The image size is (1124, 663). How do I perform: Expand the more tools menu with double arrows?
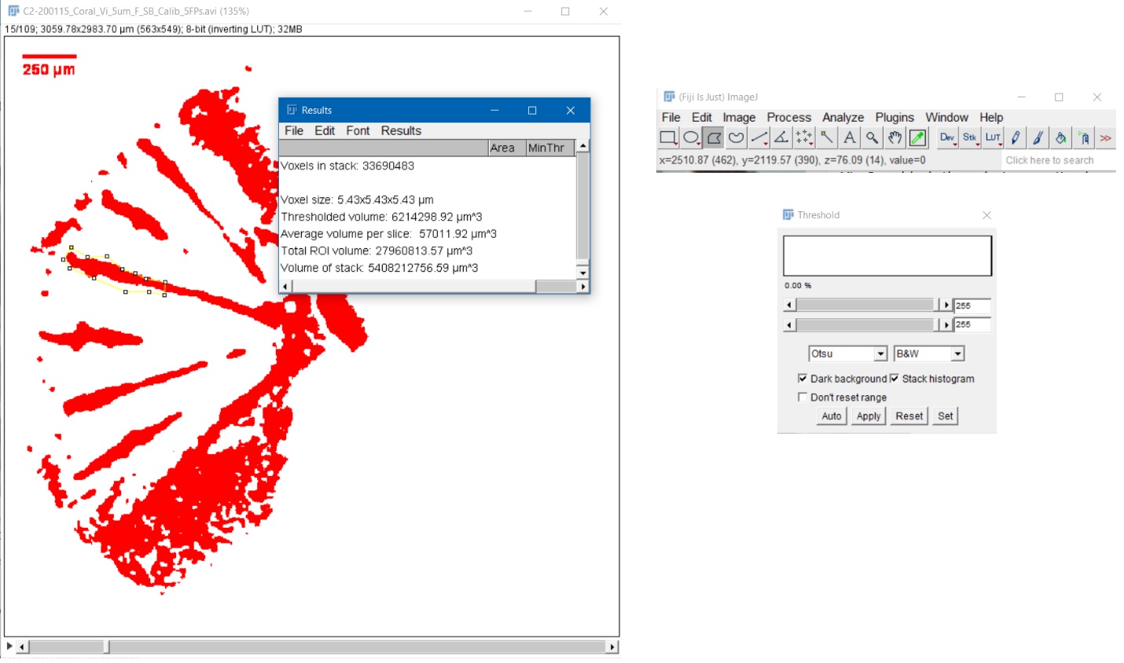tap(1106, 137)
